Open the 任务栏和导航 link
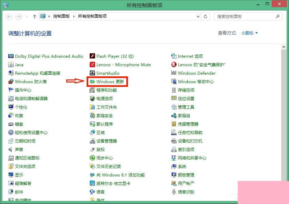This screenshot has height=204, width=289. (190, 132)
